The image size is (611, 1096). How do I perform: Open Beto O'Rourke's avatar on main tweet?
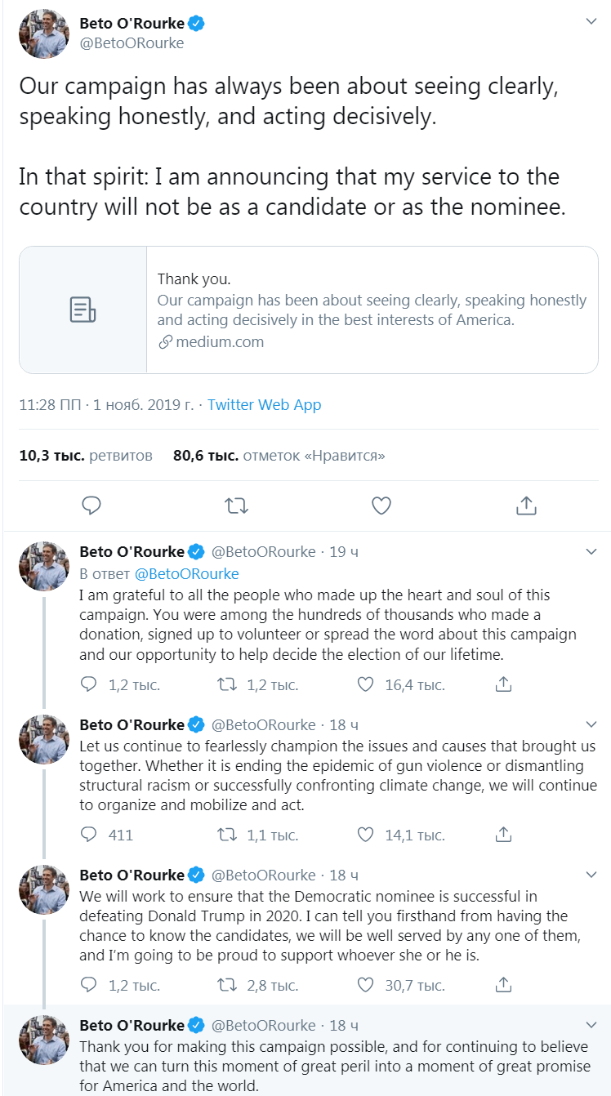(x=43, y=33)
